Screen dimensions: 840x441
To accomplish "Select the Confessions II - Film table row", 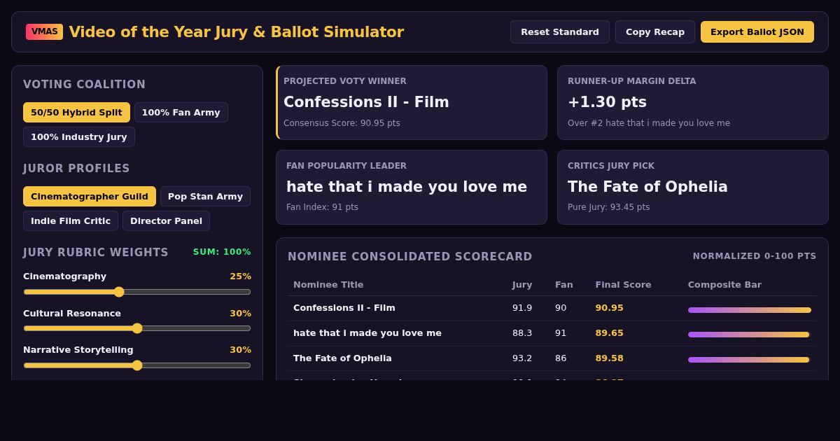I will click(x=552, y=308).
